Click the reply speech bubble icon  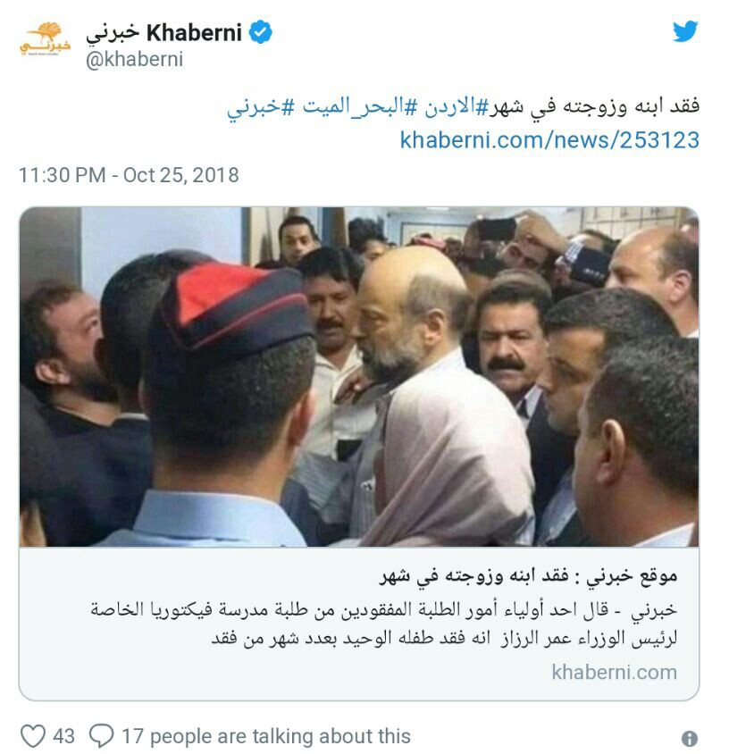102,736
